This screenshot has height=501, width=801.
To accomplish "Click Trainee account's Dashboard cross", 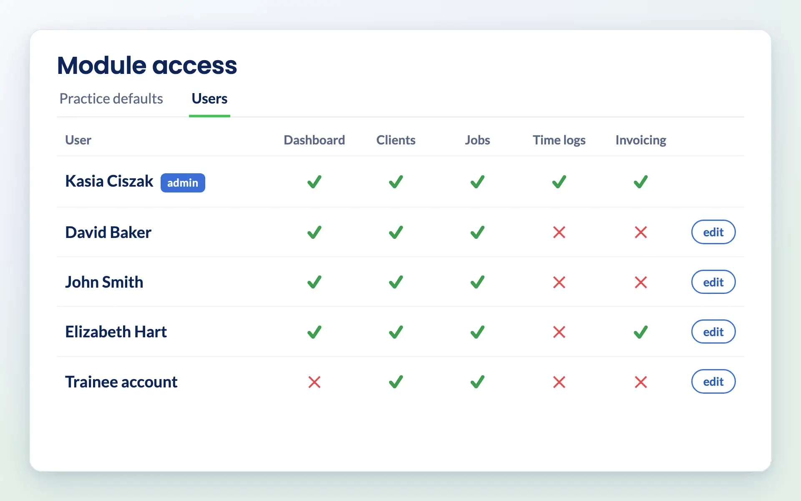I will click(x=315, y=382).
